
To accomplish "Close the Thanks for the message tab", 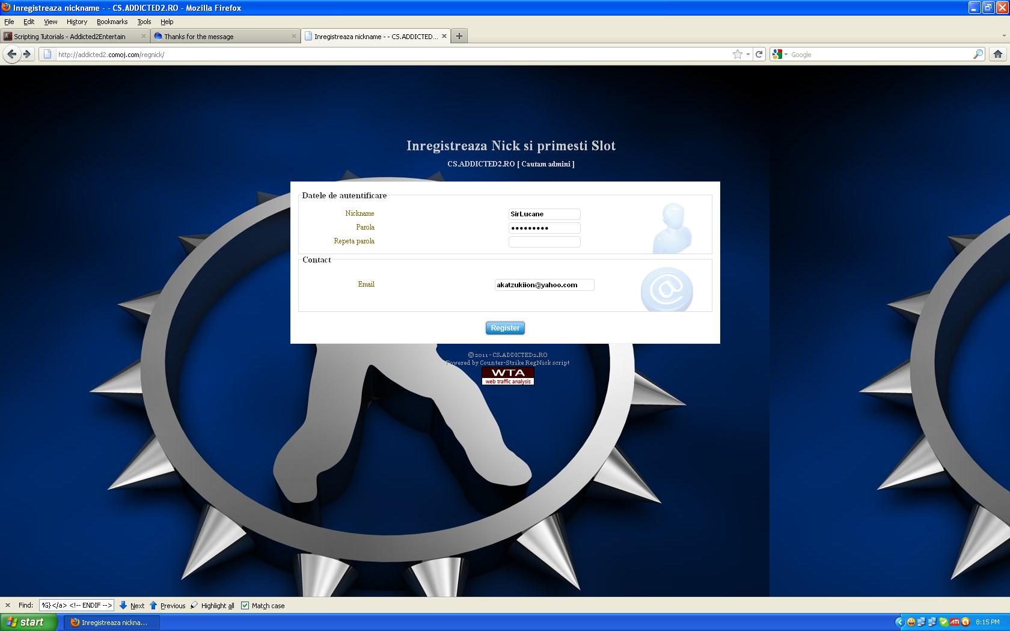I will 294,36.
